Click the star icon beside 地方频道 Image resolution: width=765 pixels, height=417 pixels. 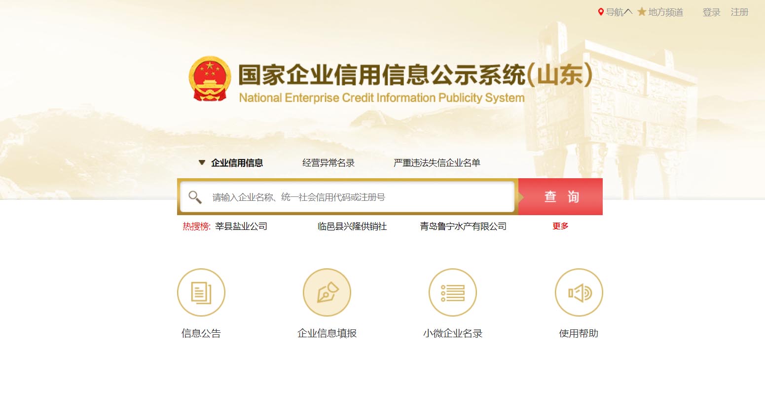pos(642,12)
